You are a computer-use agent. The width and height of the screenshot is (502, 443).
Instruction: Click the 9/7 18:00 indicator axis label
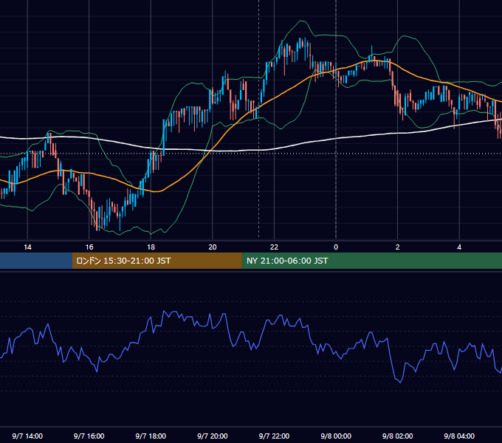[x=151, y=436]
